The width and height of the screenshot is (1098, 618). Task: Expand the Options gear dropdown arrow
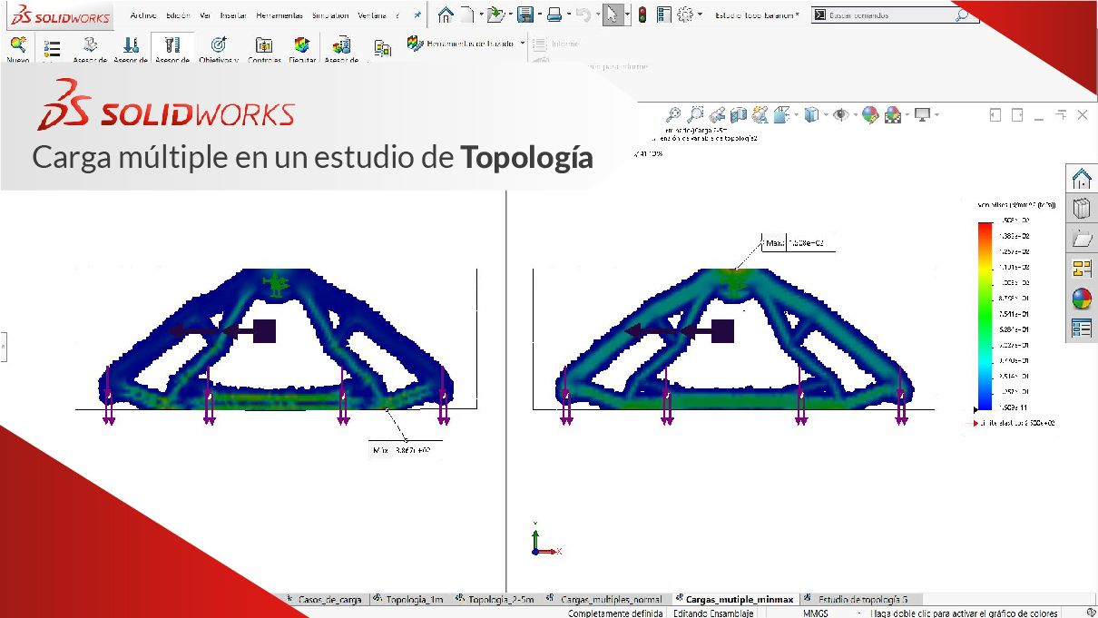pos(700,15)
